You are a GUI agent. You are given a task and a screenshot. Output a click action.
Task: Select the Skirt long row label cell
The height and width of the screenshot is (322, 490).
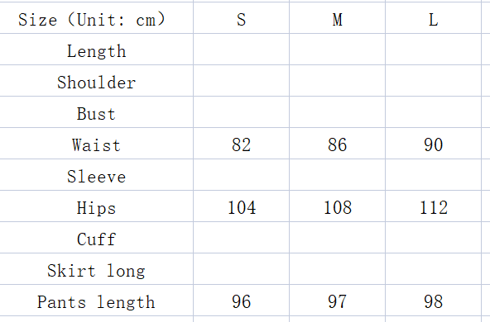pos(97,269)
